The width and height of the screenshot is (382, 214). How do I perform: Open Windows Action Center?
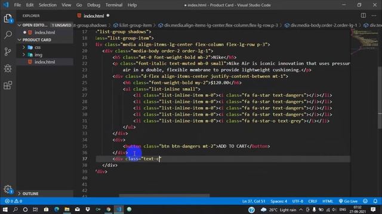[373, 209]
